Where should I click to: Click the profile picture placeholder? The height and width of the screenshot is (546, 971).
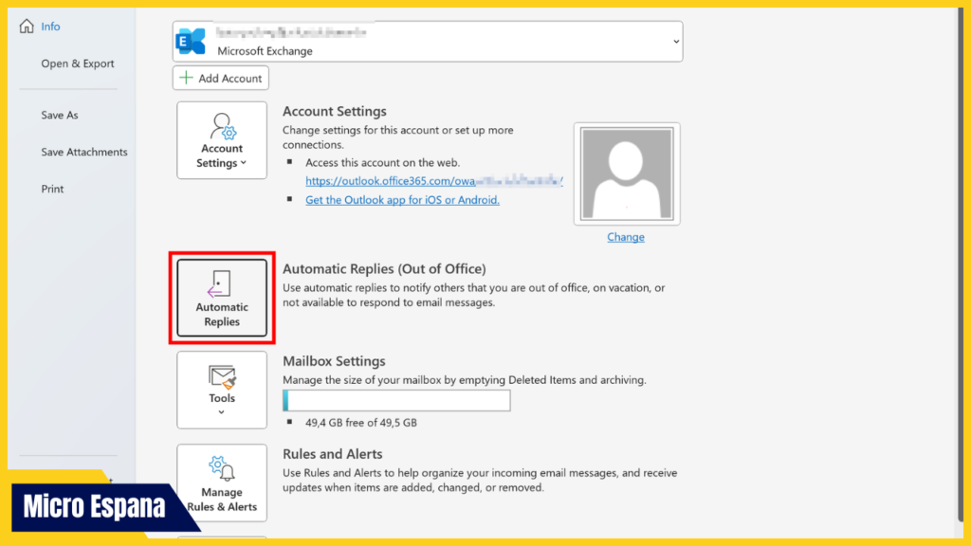[x=626, y=173]
